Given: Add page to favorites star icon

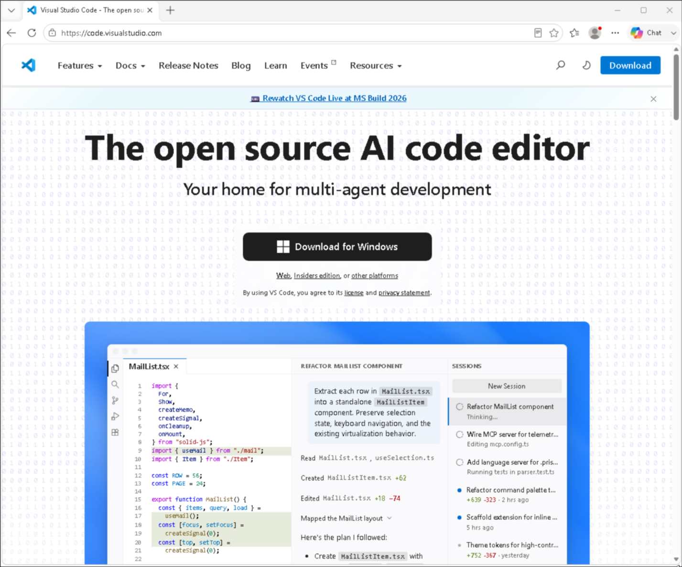Looking at the screenshot, I should 554,33.
